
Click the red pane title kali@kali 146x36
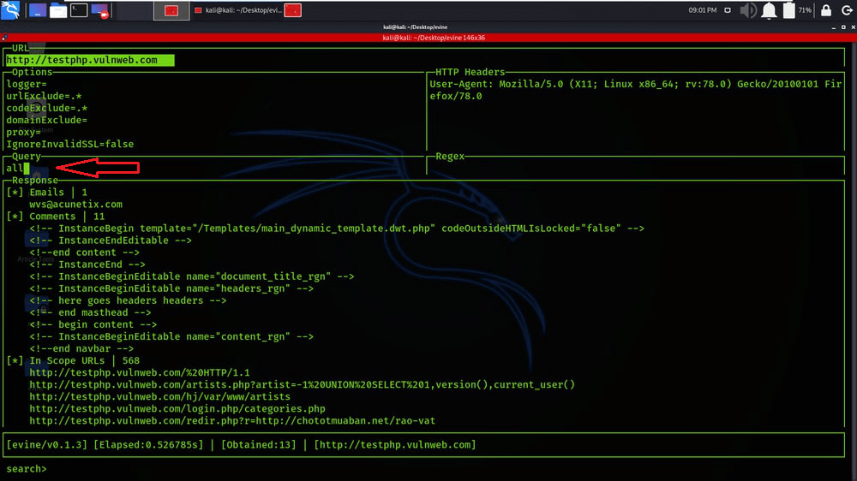click(x=434, y=38)
